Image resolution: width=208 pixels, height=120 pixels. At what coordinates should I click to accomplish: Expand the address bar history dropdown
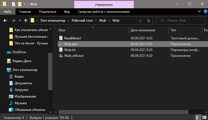[140, 21]
